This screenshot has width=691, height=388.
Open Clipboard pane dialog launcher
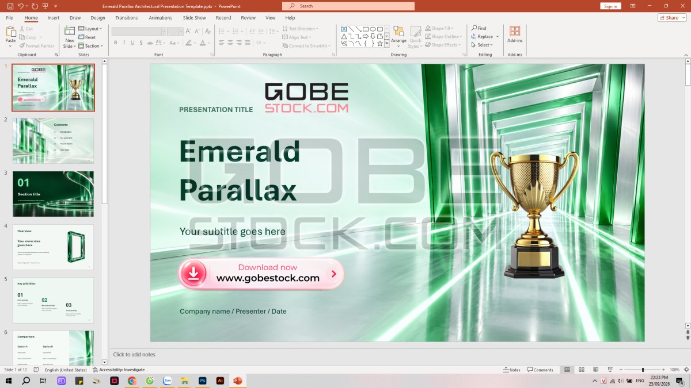coord(56,55)
